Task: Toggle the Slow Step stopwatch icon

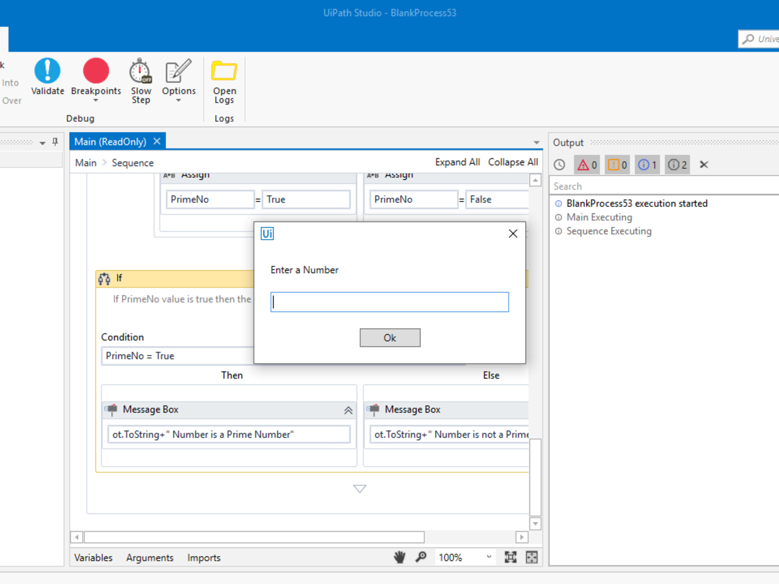Action: pyautogui.click(x=141, y=71)
